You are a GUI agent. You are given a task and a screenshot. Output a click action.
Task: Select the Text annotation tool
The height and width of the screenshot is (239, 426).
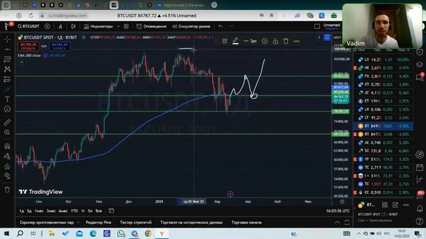coord(7,99)
